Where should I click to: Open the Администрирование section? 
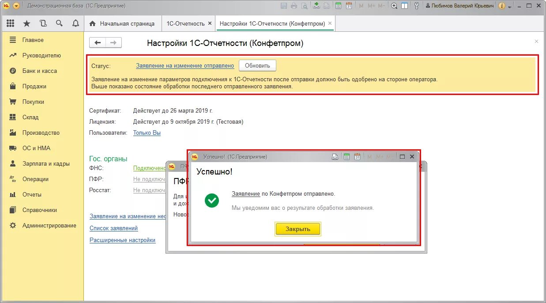[x=43, y=225]
